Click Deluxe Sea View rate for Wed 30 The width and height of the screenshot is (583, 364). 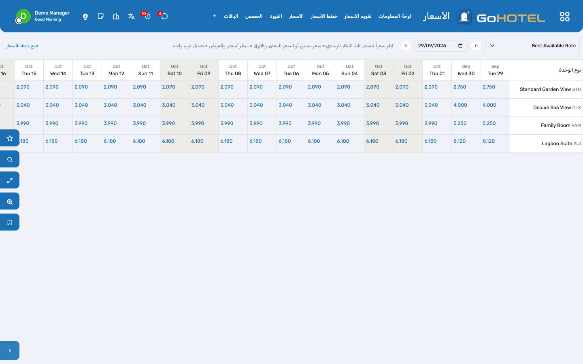[460, 105]
